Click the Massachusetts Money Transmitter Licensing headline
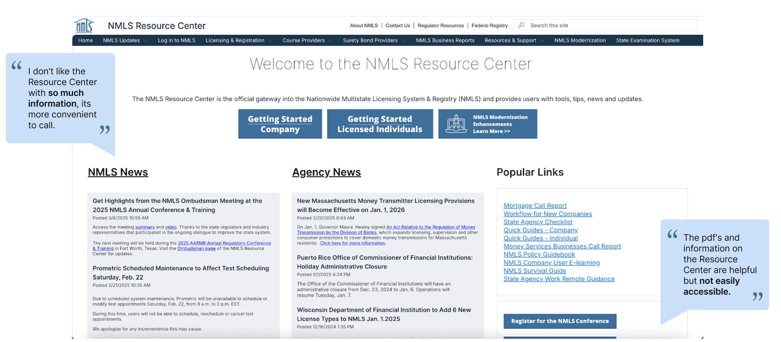Viewport: 781px width, 342px height. (385, 205)
